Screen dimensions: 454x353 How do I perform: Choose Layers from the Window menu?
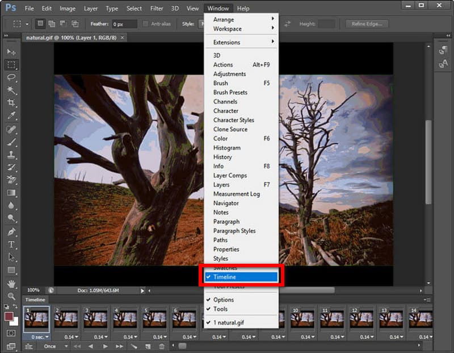(221, 185)
